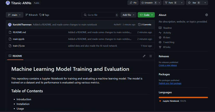Select the README tab

pos(15,56)
